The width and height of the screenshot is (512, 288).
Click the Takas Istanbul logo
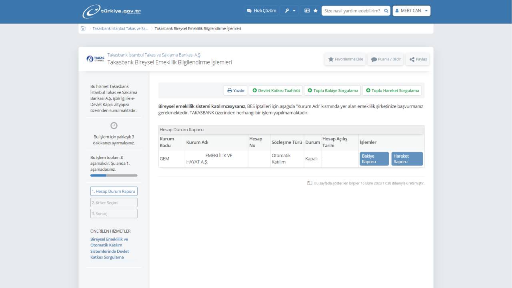point(96,59)
